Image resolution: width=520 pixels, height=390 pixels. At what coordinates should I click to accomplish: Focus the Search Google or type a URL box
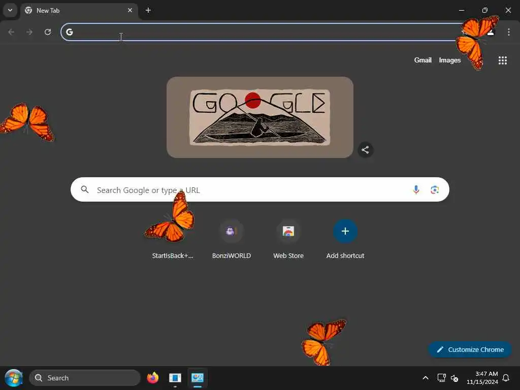[x=259, y=189]
